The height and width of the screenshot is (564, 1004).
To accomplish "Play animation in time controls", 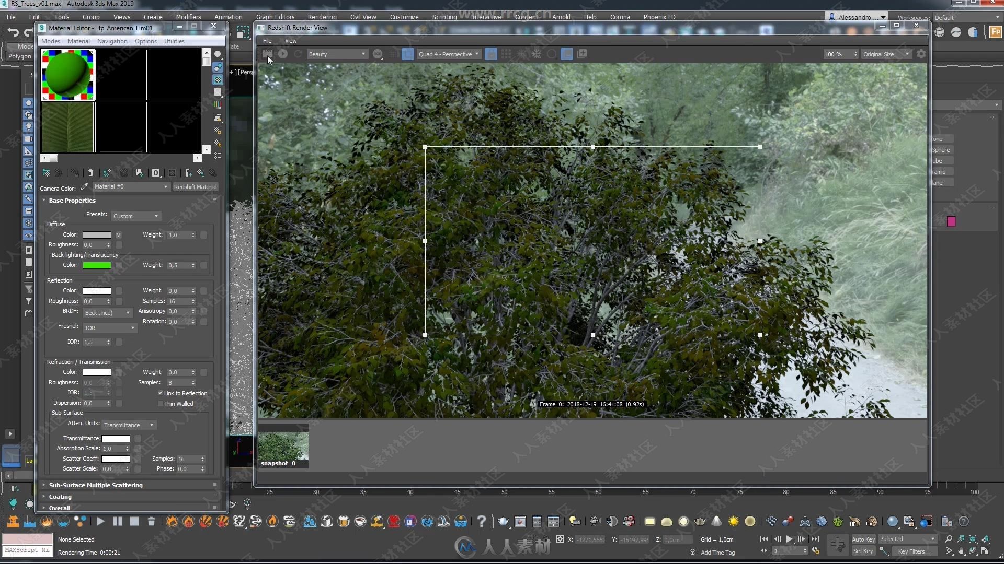I will 790,539.
